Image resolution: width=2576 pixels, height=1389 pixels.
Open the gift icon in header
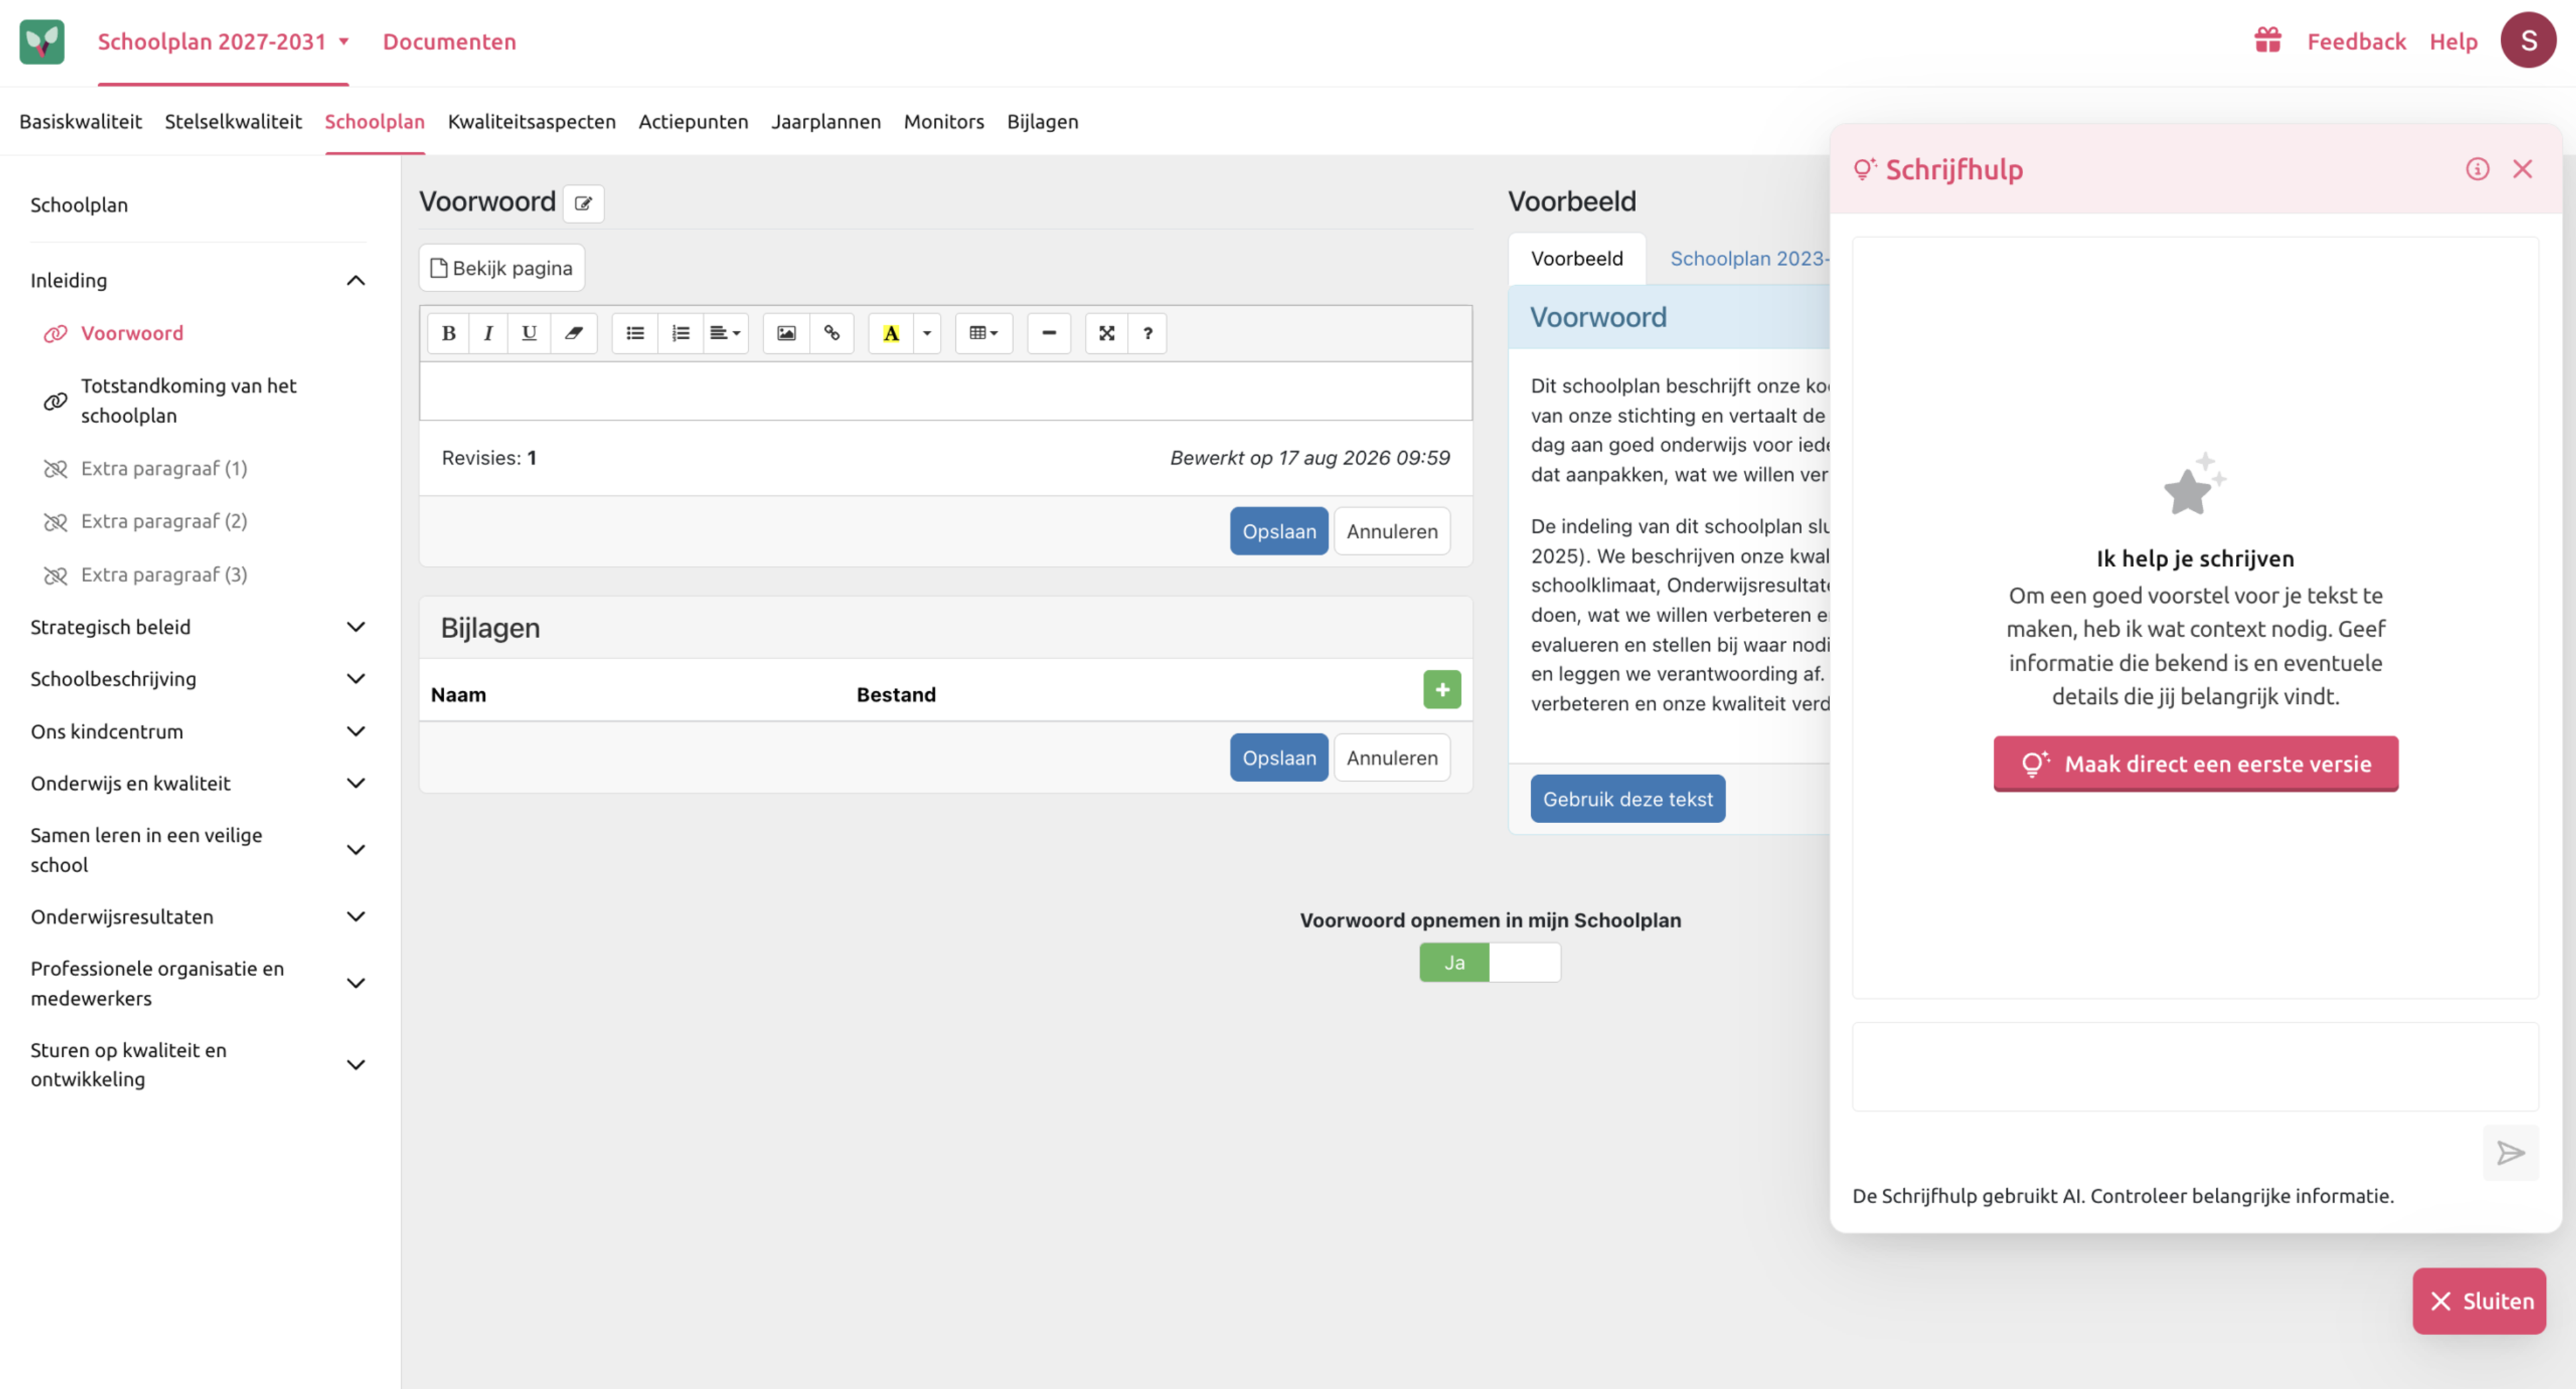2267,41
